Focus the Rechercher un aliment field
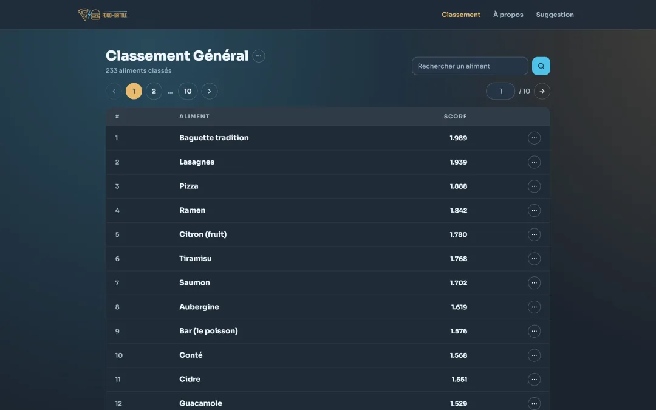The image size is (656, 410). point(470,66)
